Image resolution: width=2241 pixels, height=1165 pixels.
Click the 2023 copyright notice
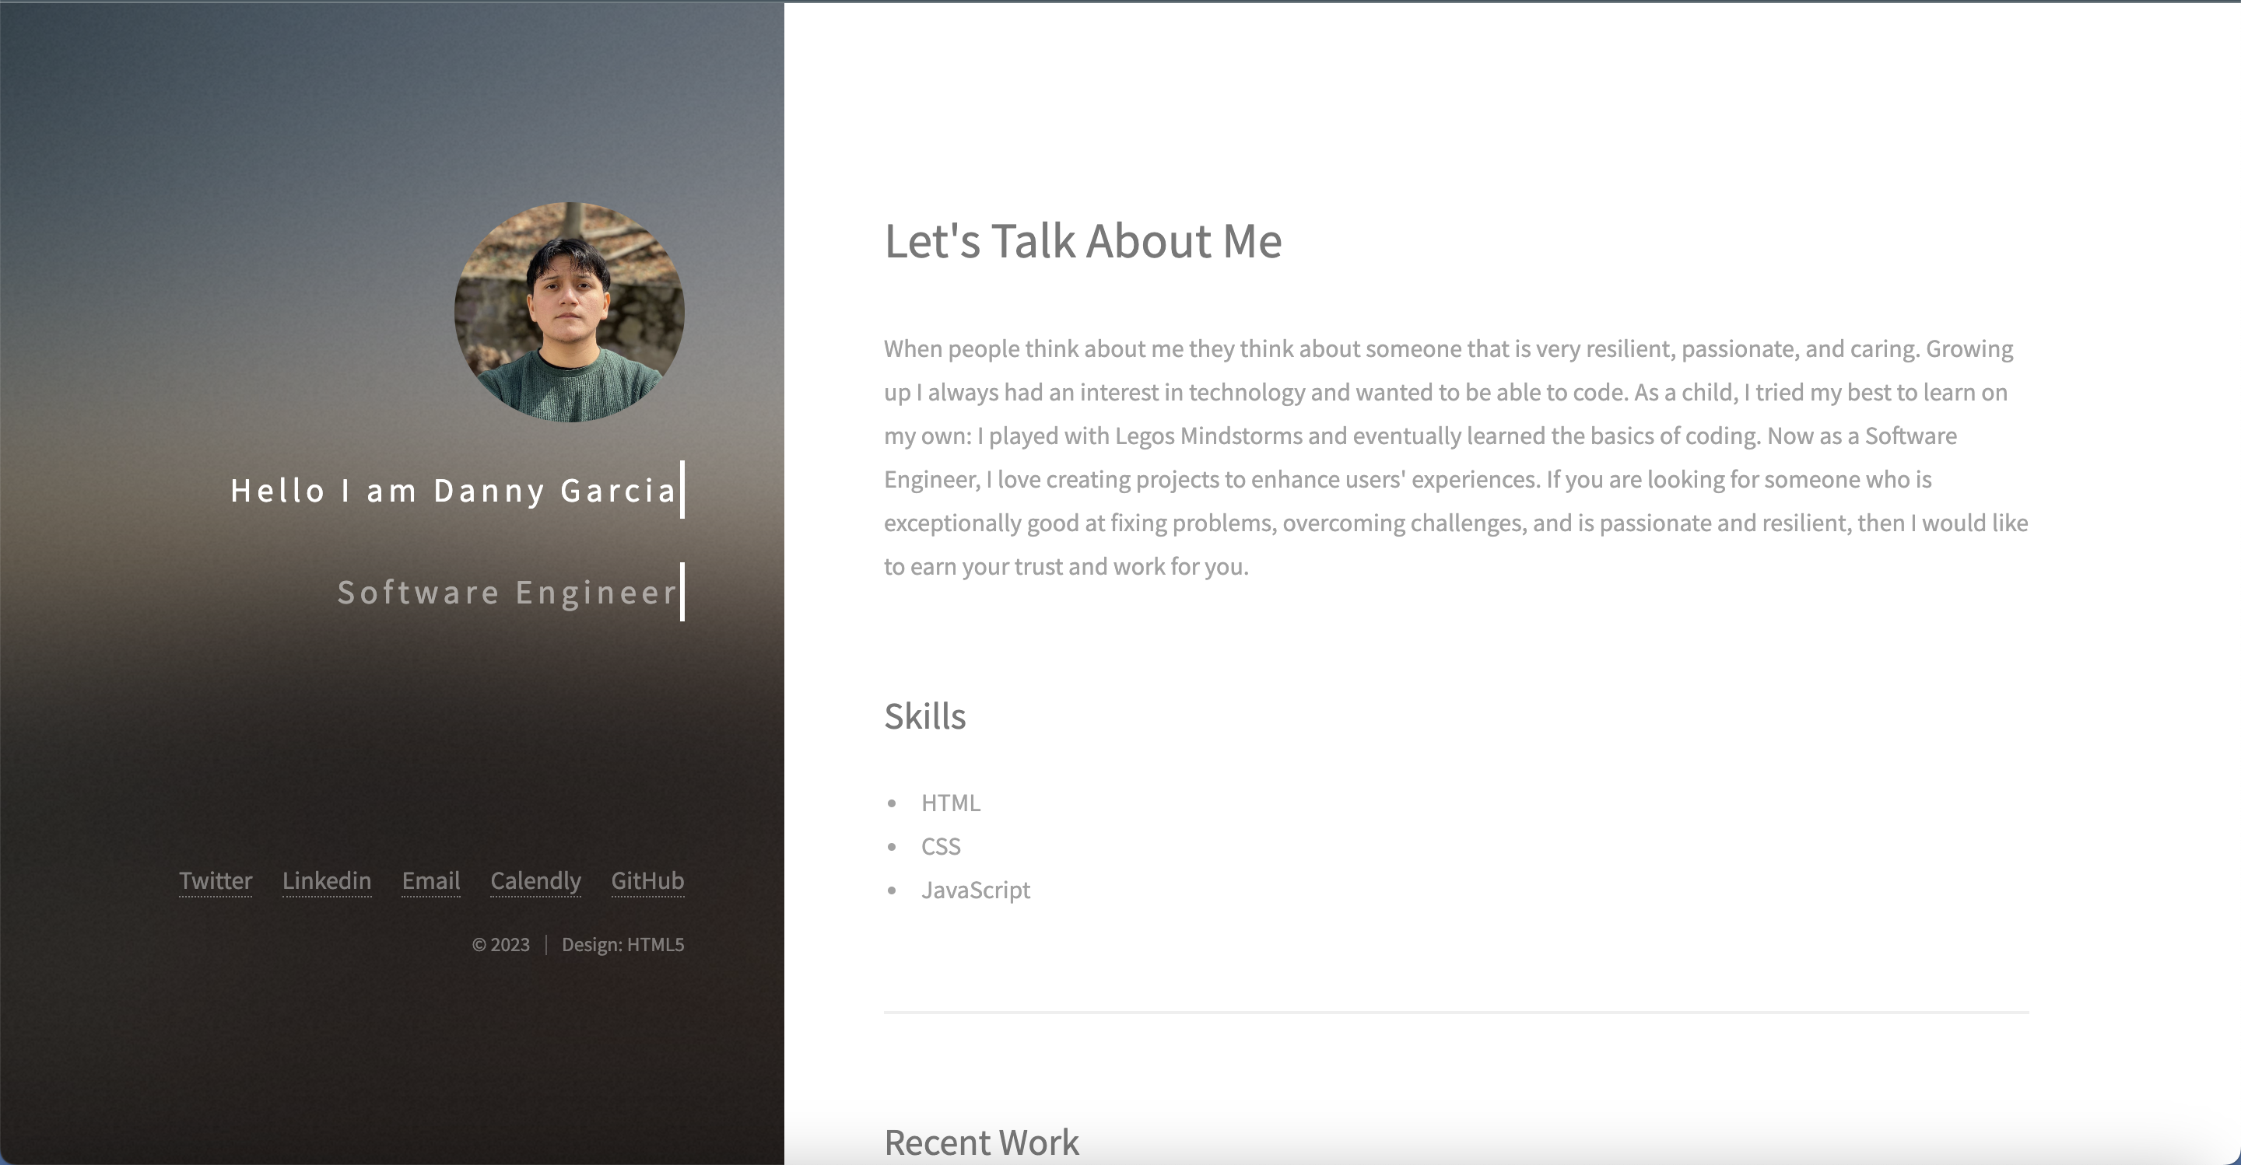(500, 944)
